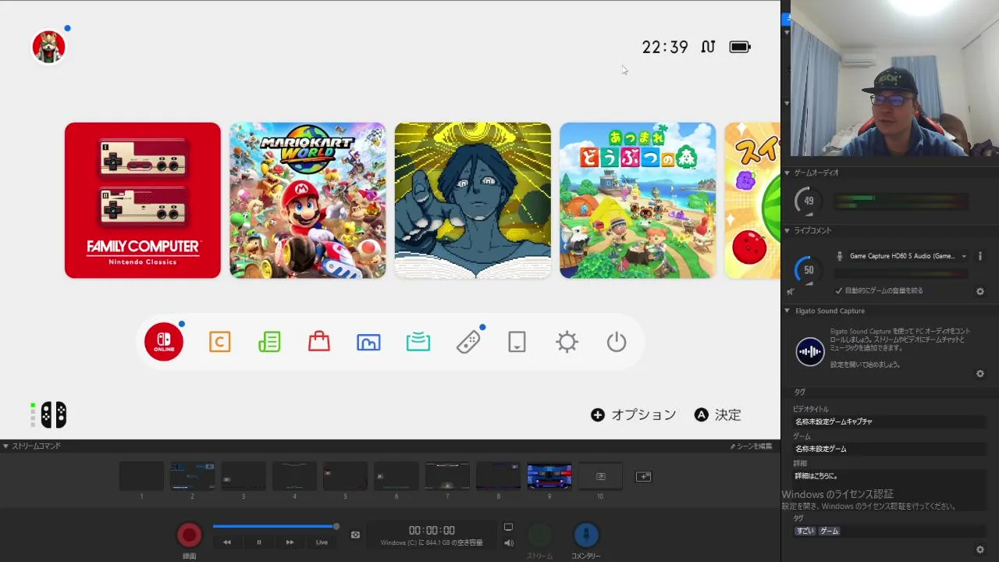Select scene thumbnail 9
The image size is (999, 562).
tap(549, 475)
